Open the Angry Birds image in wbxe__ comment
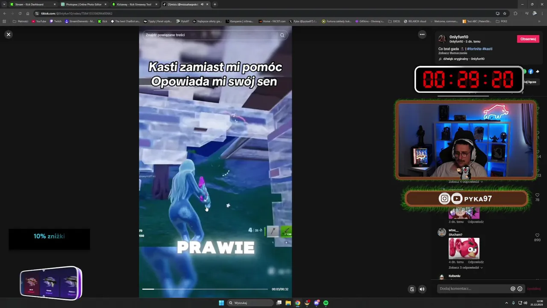This screenshot has width=547, height=308. [464, 248]
